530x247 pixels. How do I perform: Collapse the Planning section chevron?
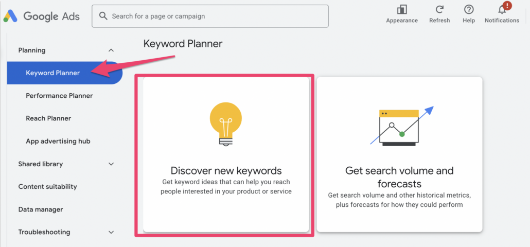point(111,50)
